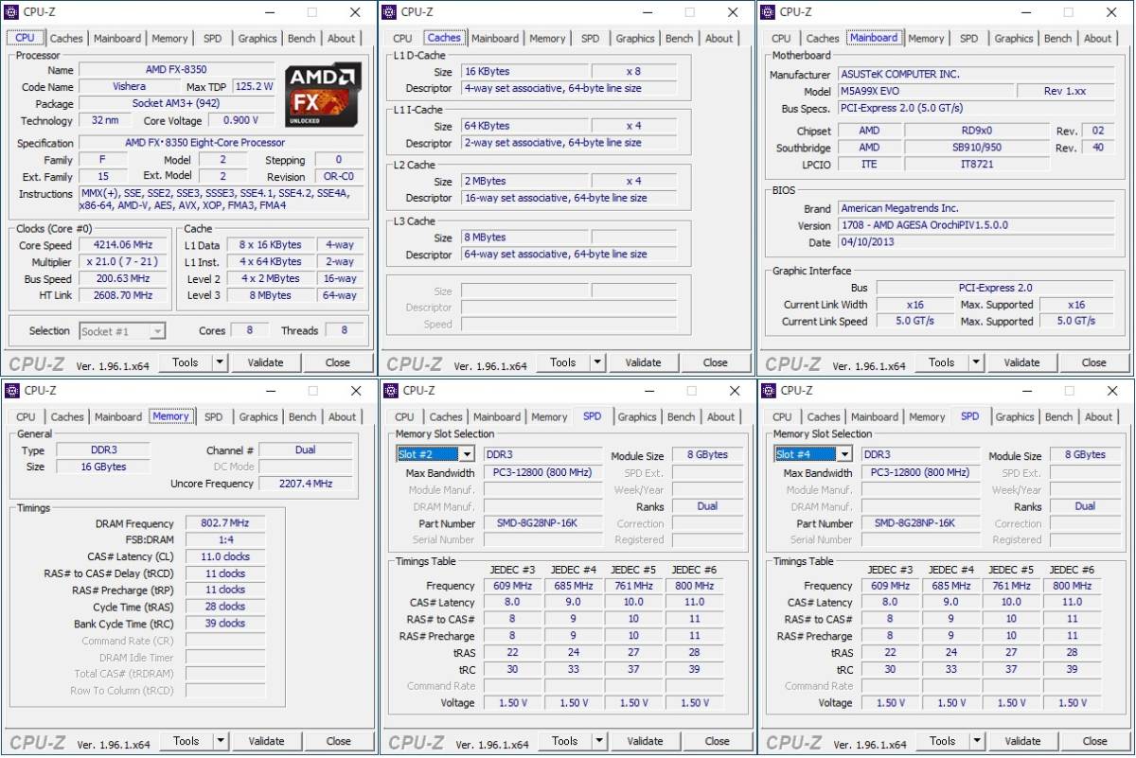Open Bench tab in the CPU window
The height and width of the screenshot is (758, 1136).
(x=301, y=39)
